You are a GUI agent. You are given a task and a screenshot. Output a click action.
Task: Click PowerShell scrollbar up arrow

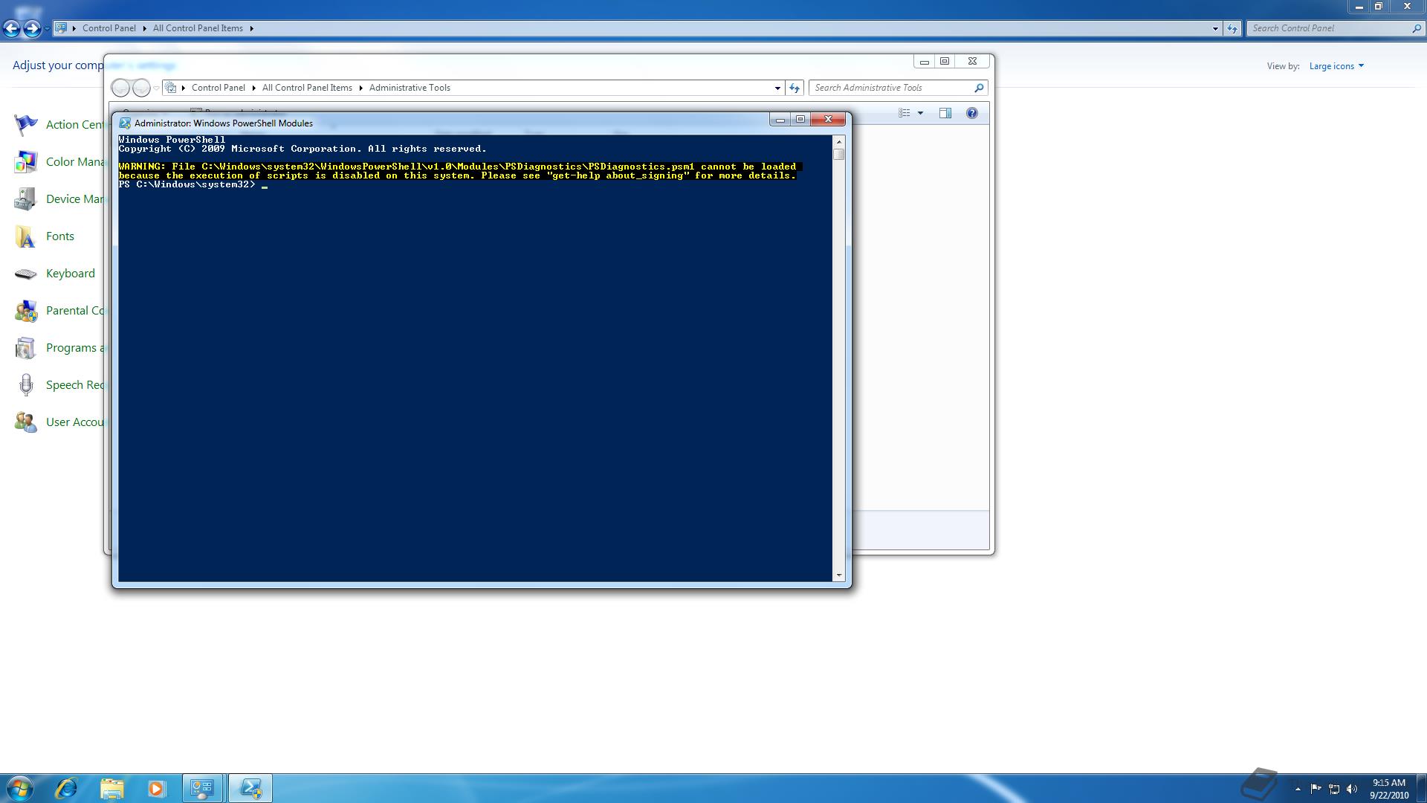tap(839, 142)
